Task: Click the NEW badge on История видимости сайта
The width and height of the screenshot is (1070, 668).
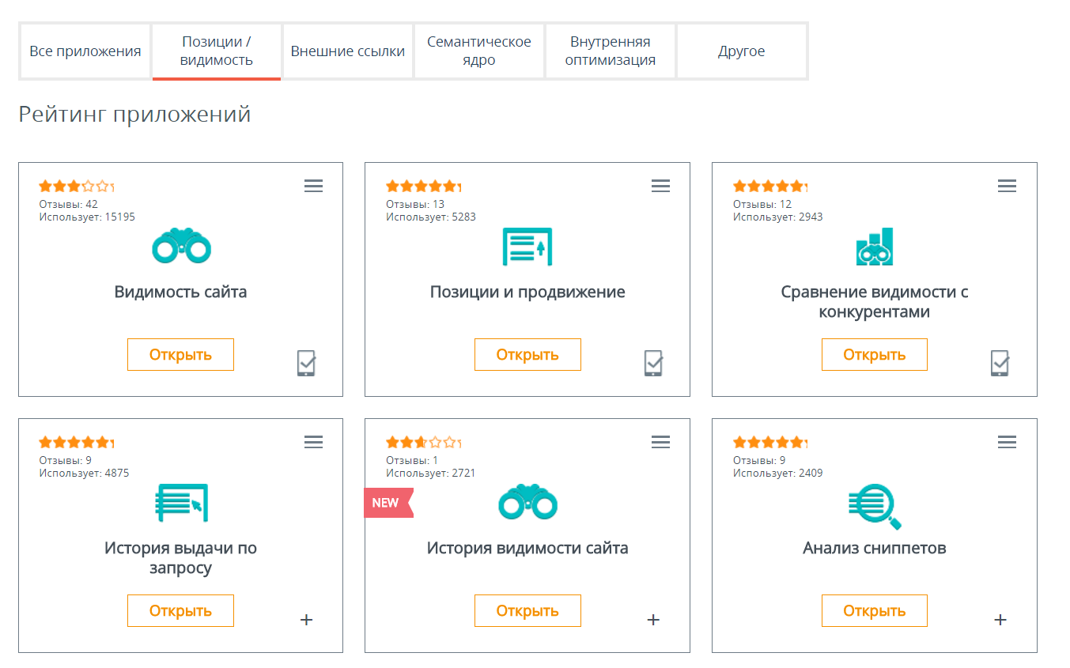Action: 388,503
